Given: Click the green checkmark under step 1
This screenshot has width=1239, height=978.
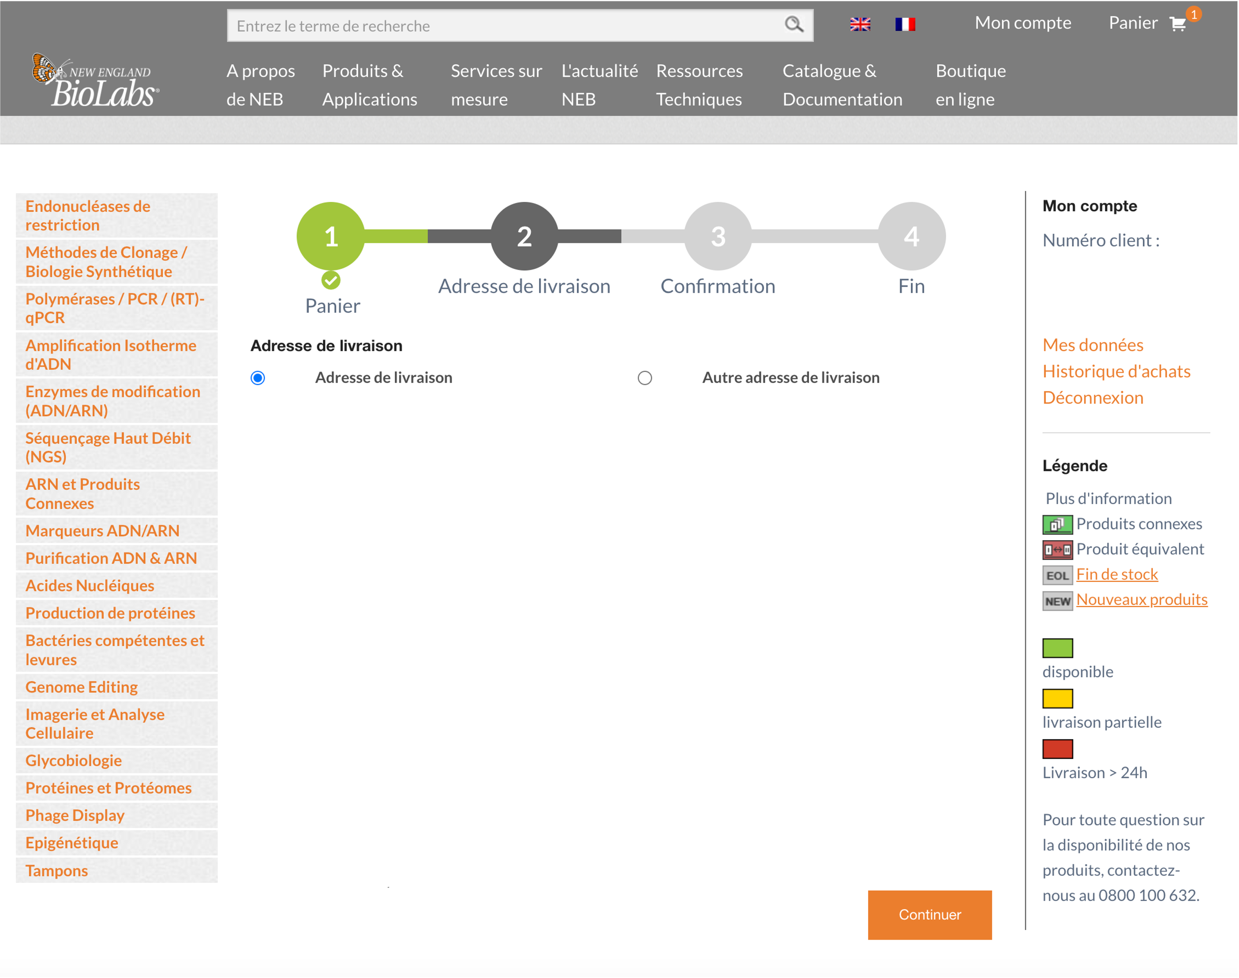Looking at the screenshot, I should 330,280.
